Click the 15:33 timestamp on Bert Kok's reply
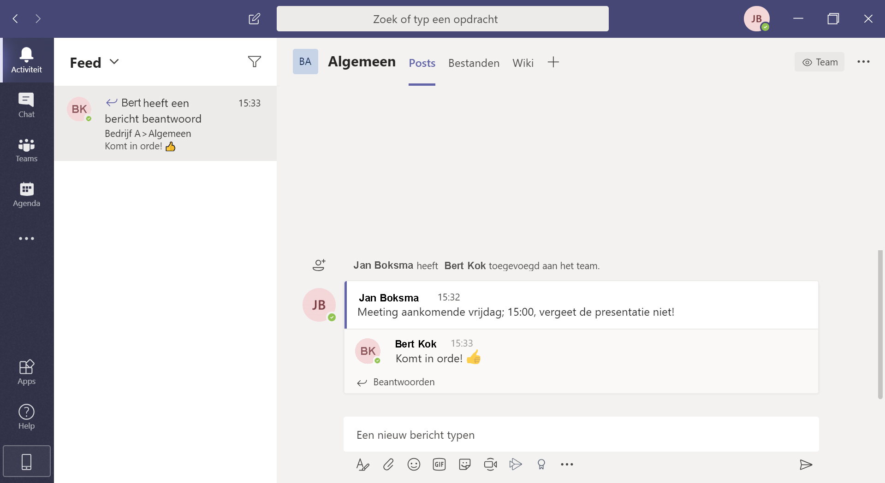The height and width of the screenshot is (483, 885). pos(462,343)
